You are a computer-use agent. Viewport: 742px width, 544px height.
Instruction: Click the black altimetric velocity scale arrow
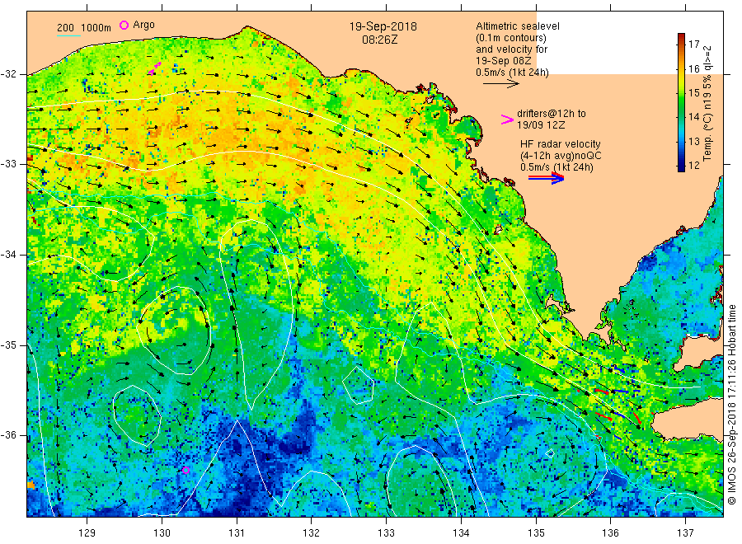[501, 84]
